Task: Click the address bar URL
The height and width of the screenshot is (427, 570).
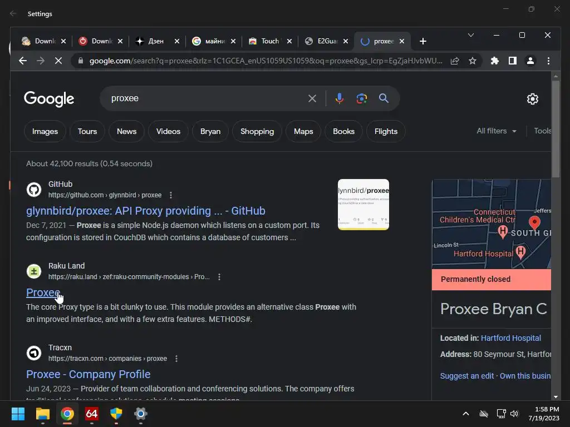Action: pyautogui.click(x=266, y=61)
